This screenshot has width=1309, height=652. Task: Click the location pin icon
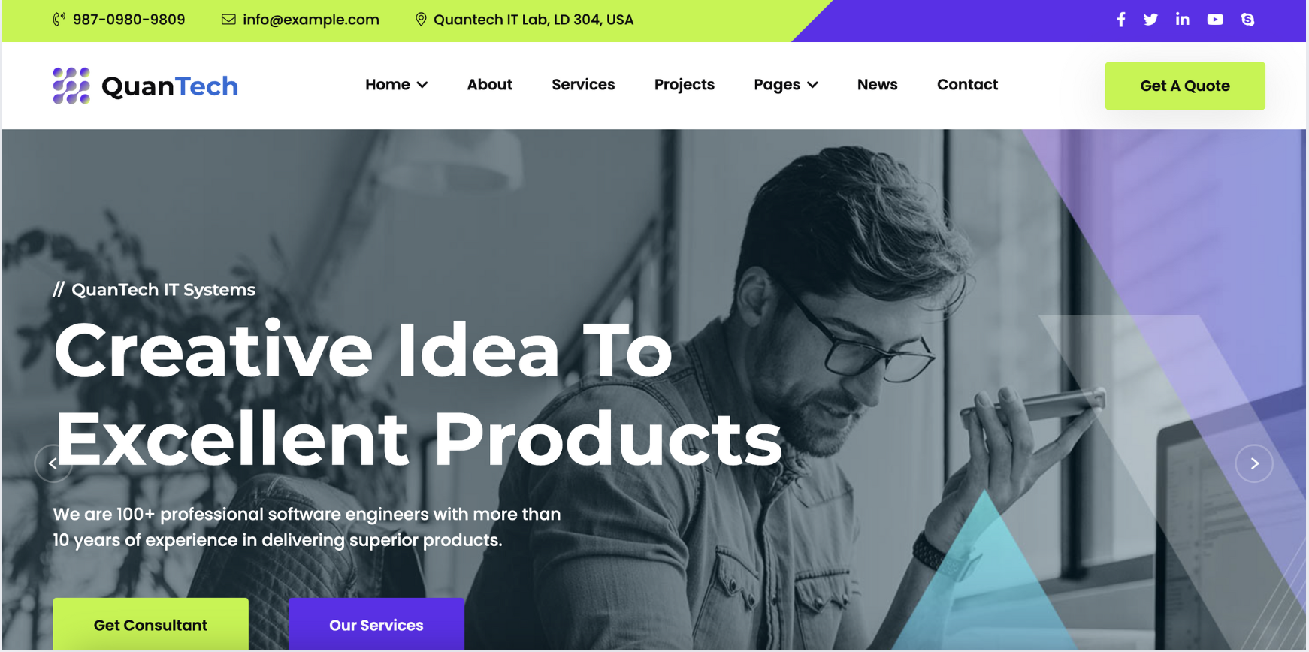coord(421,20)
